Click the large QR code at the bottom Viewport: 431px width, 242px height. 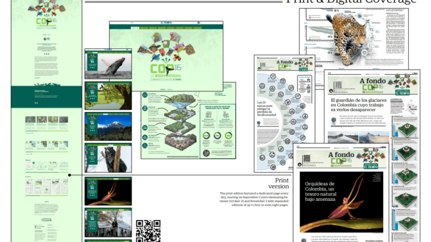(x=148, y=231)
